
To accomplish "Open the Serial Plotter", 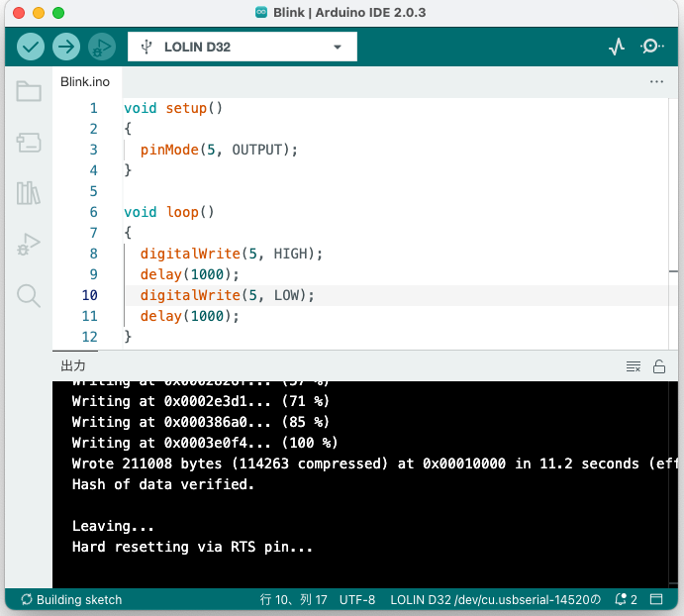I will click(617, 47).
